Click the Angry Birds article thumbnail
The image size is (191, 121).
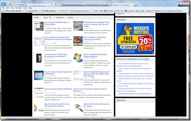click(78, 41)
